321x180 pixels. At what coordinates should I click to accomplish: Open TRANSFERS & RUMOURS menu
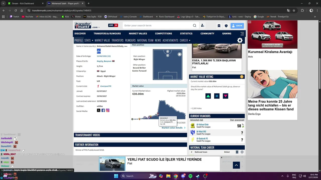click(x=107, y=33)
